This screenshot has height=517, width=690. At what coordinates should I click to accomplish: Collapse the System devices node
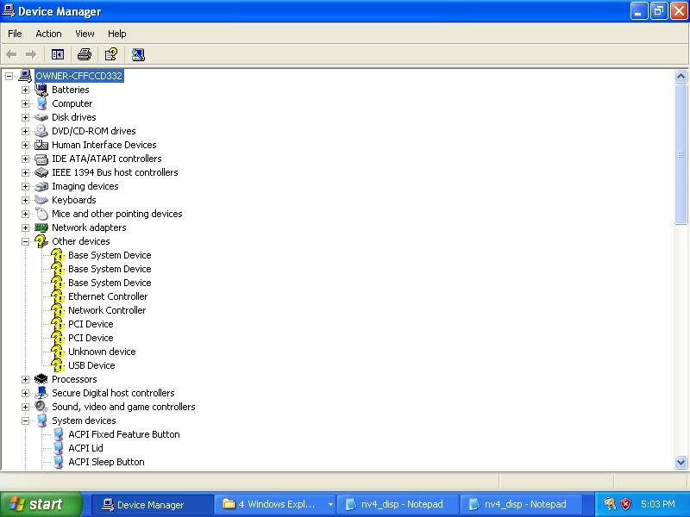point(26,420)
